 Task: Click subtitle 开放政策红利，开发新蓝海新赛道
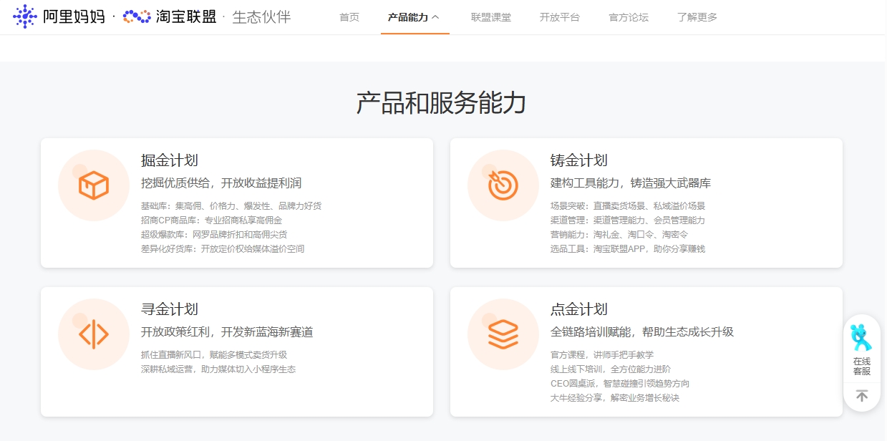coord(227,332)
